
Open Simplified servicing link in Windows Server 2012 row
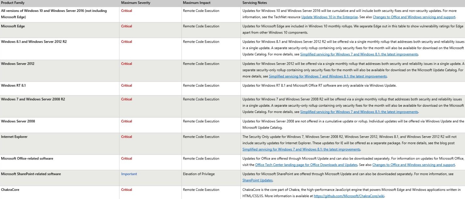(328, 76)
